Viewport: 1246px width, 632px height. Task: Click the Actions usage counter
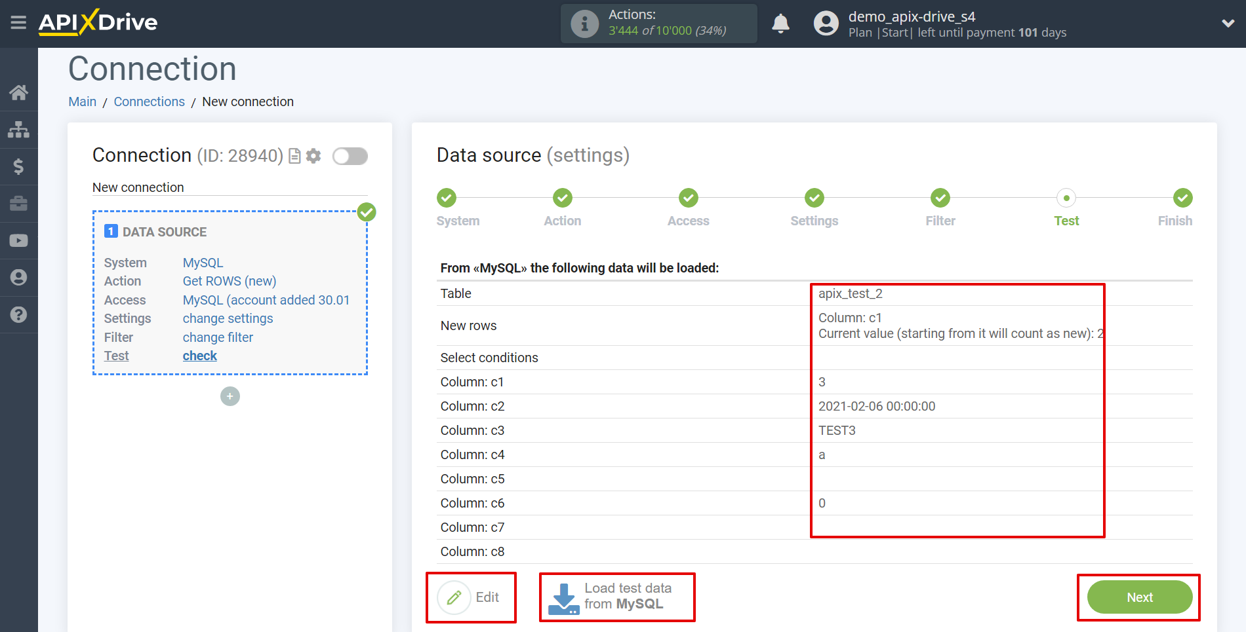658,24
